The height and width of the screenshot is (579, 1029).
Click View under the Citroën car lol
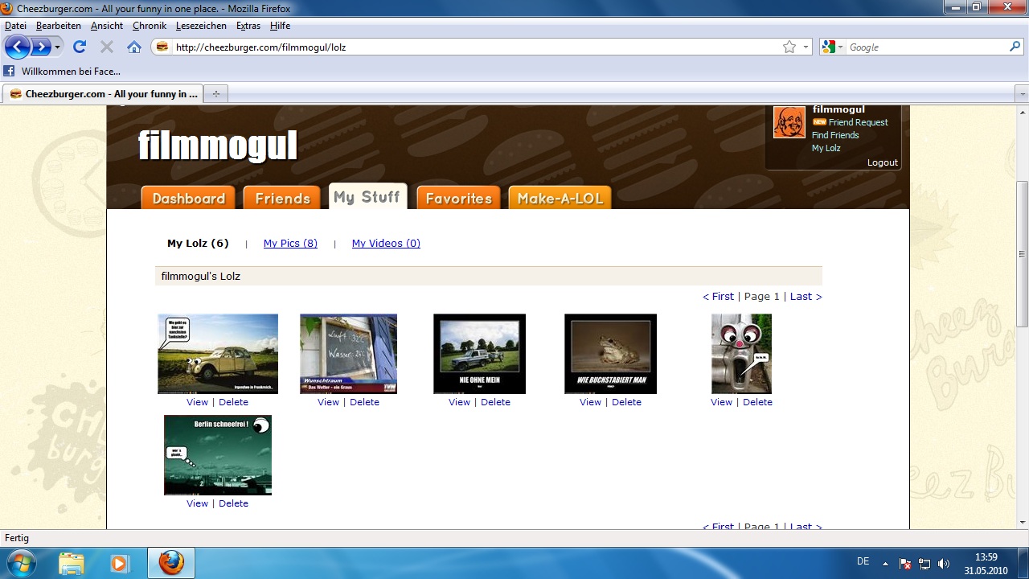click(197, 402)
